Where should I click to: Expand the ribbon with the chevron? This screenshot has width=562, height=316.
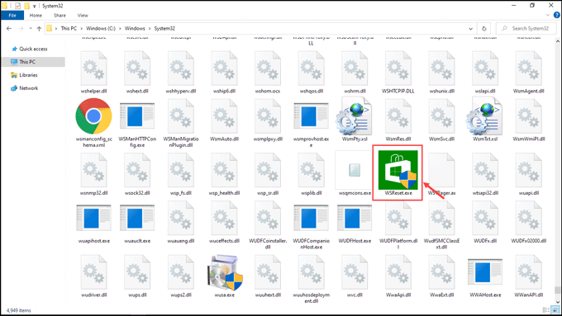point(548,15)
